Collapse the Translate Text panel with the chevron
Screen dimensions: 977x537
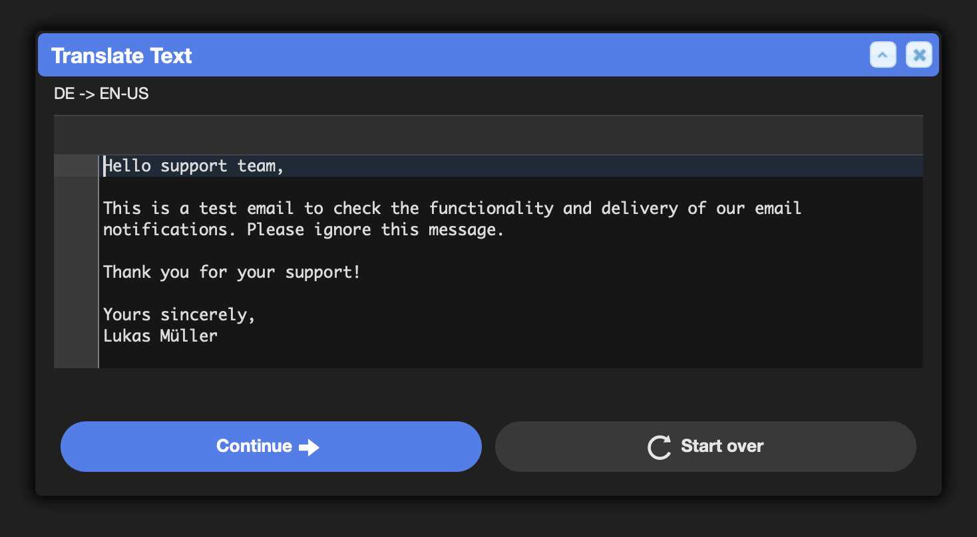(882, 55)
